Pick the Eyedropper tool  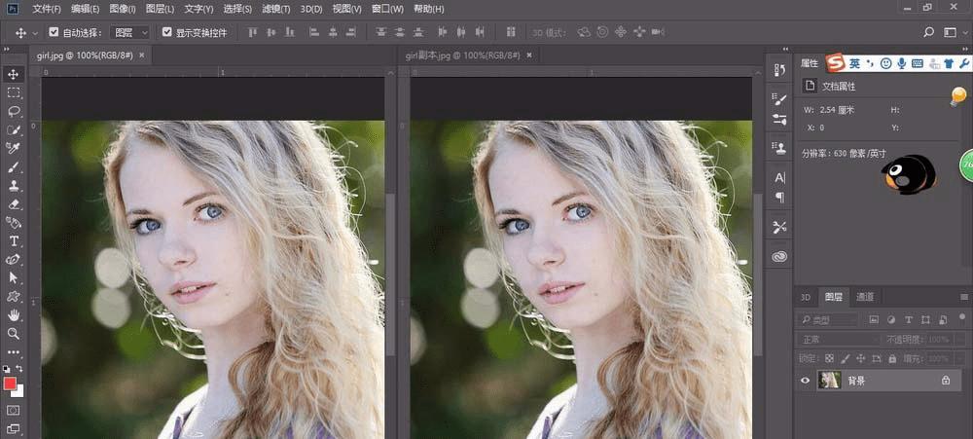[14, 148]
